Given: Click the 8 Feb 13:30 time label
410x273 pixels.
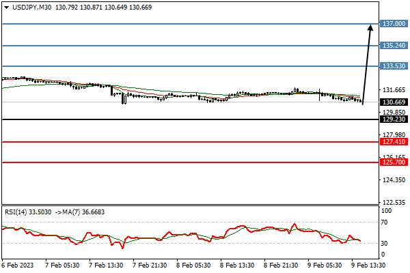Looking at the screenshot, I should [x=237, y=265].
